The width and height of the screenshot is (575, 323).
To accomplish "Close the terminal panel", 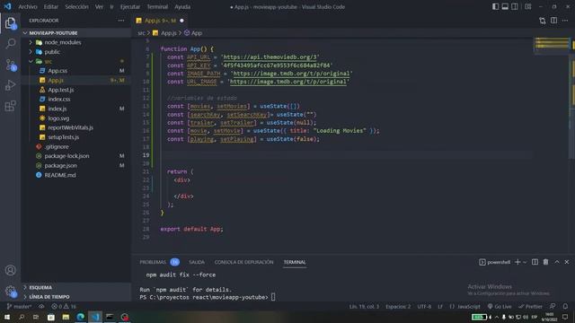I will (567, 262).
